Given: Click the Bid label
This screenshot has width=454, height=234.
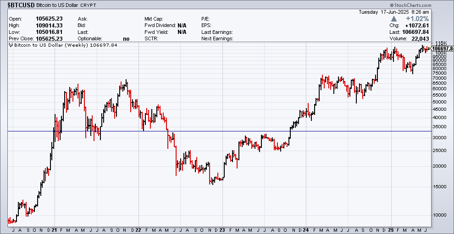Looking at the screenshot, I should [x=82, y=26].
